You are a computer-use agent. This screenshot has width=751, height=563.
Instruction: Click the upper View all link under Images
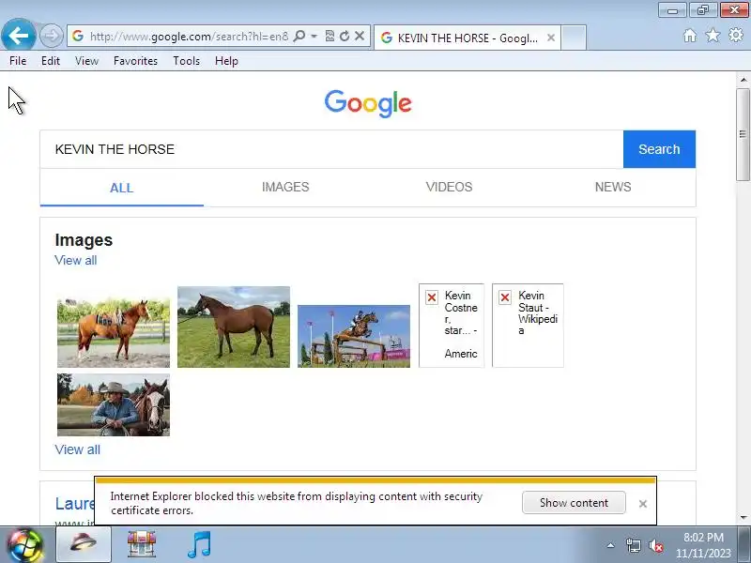tap(76, 261)
